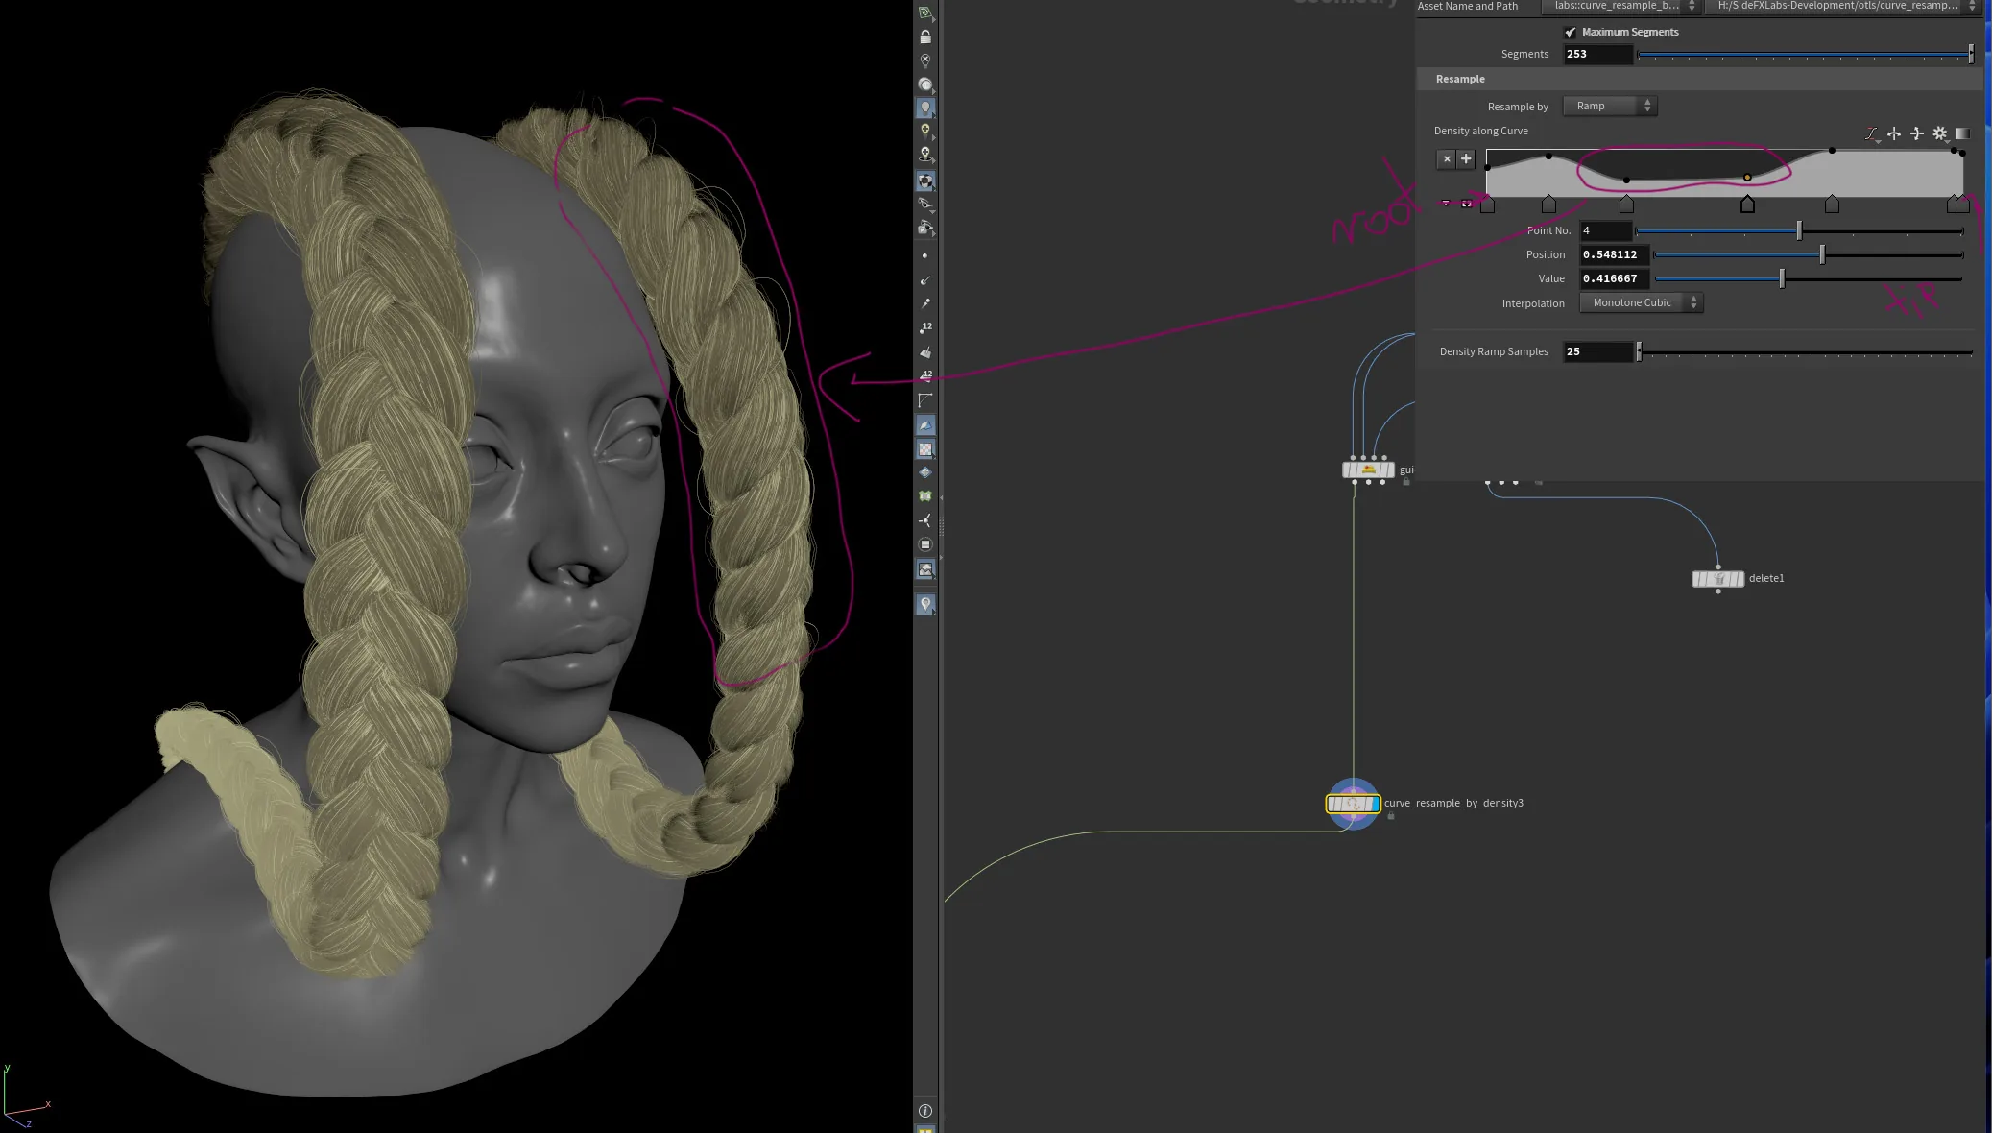Click the lower glasses with box icon
Screen dimensions: 1992x1133
(925, 228)
